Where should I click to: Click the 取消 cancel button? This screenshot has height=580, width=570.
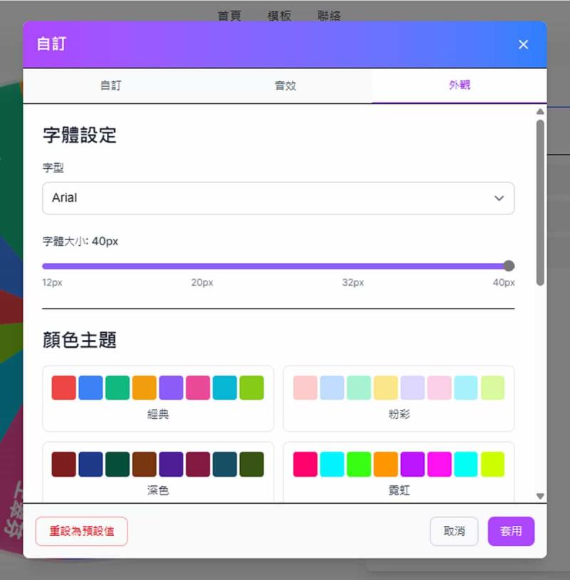454,531
